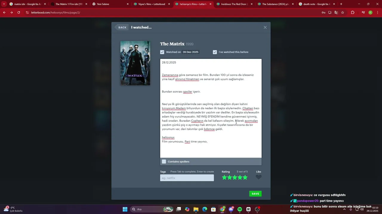Click the Tags input field
382x214 pixels.
[x=187, y=178]
